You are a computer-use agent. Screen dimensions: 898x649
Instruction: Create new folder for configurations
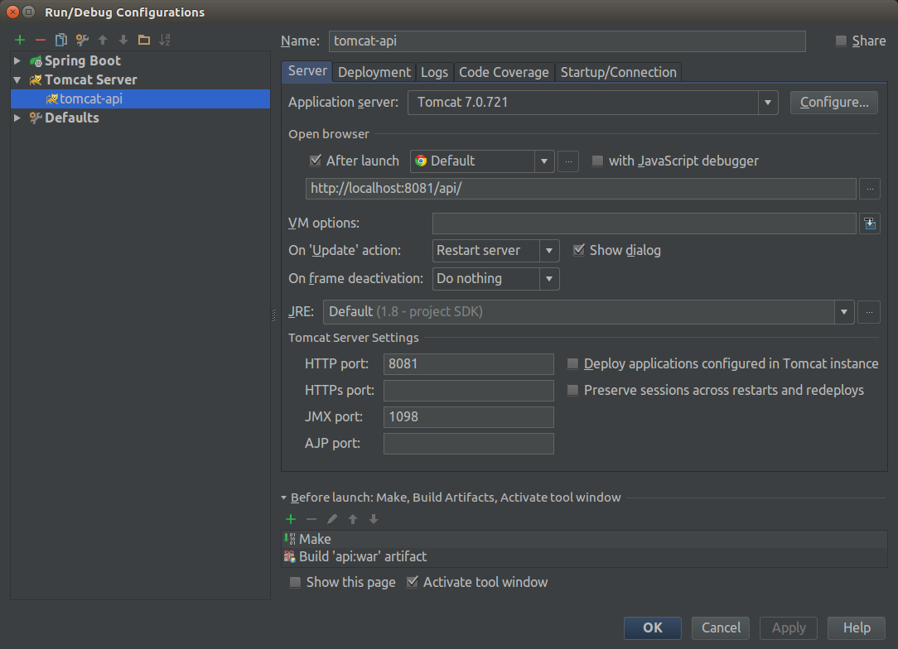pos(144,40)
